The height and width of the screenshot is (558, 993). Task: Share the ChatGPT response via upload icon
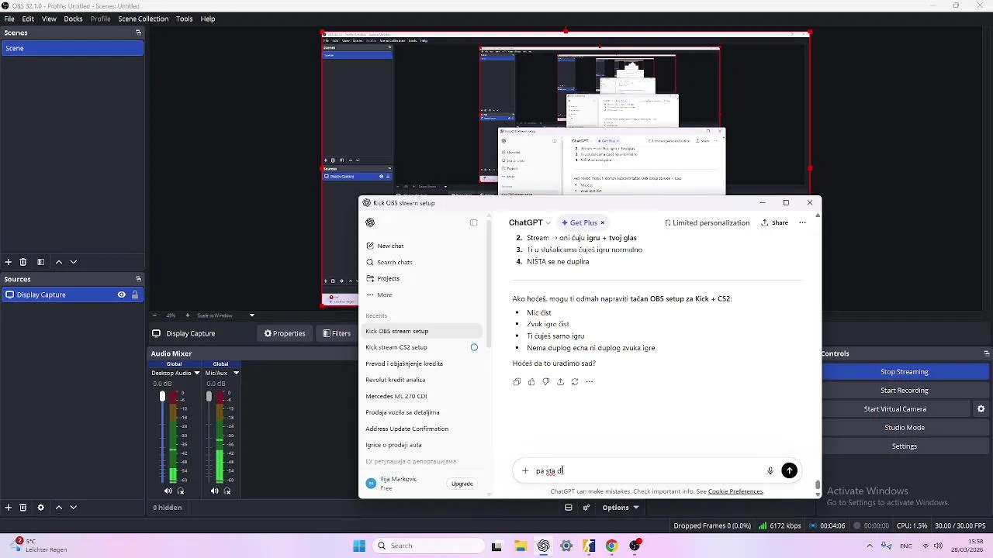[x=560, y=381]
